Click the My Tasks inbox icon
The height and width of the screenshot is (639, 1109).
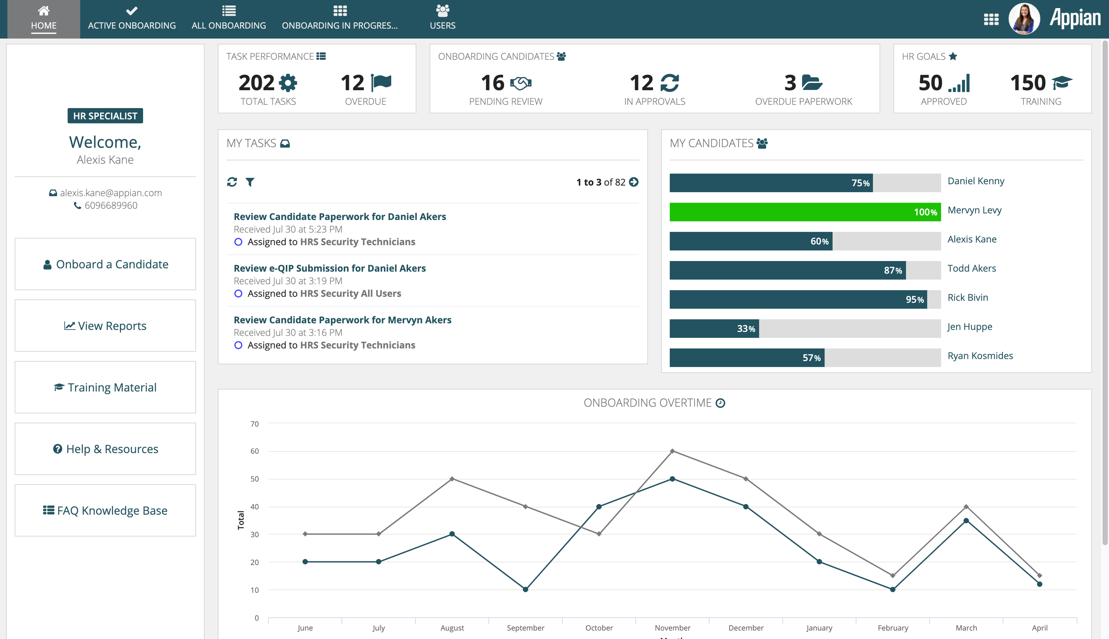(285, 143)
